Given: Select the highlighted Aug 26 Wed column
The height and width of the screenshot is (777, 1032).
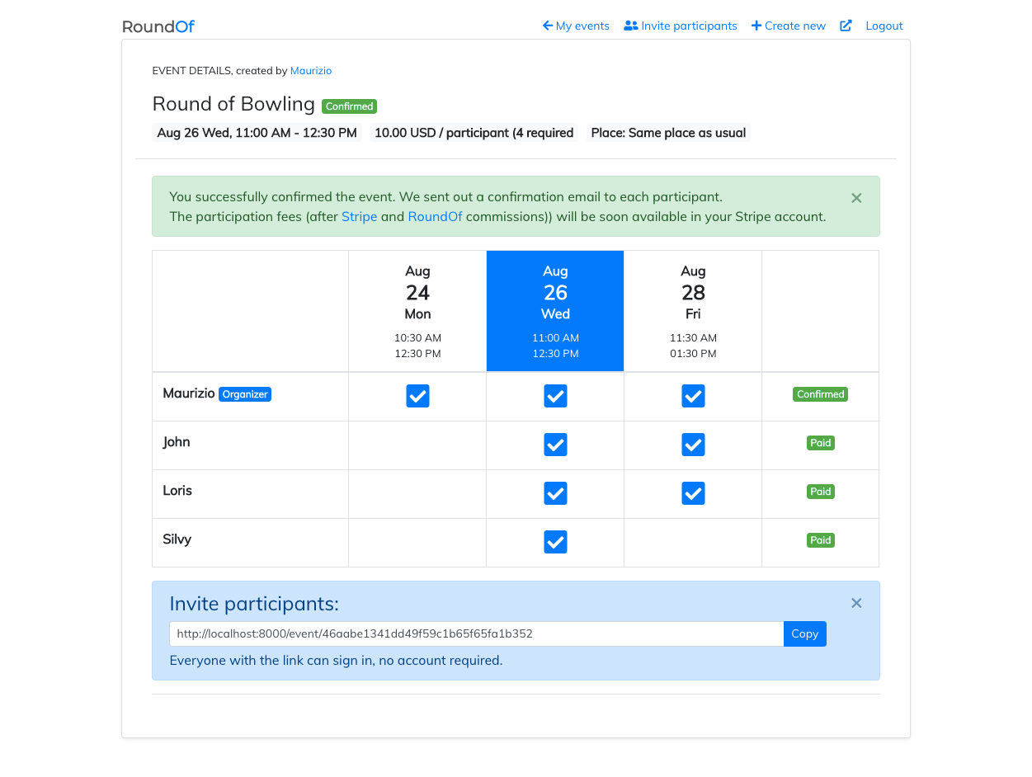Looking at the screenshot, I should [x=555, y=311].
